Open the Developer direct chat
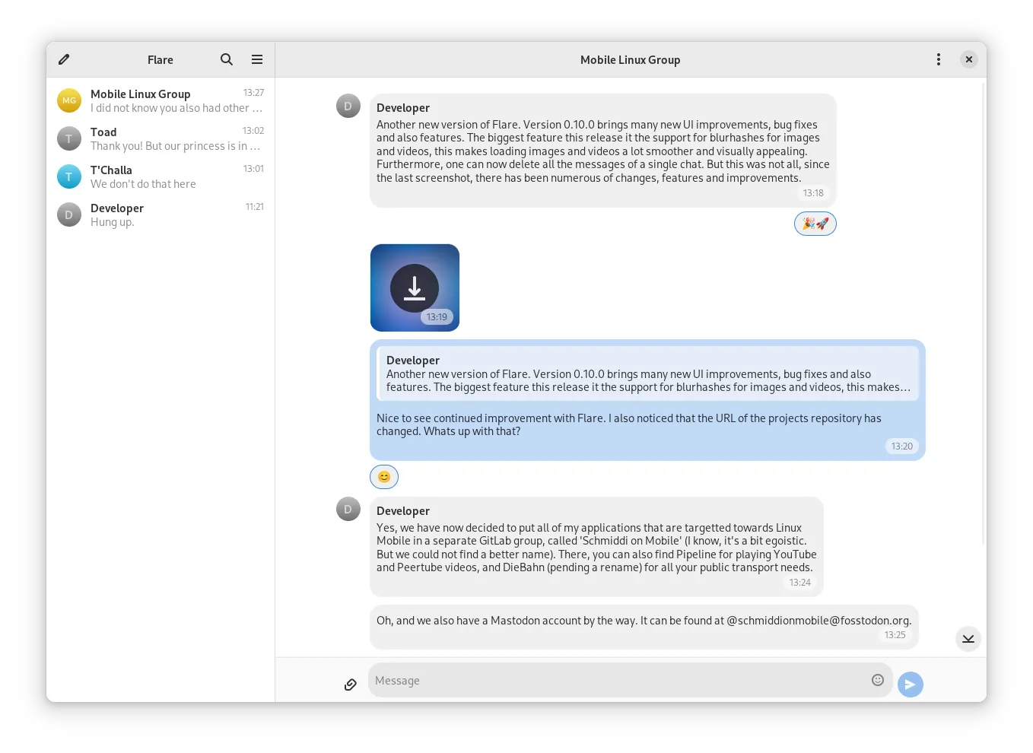1033x753 pixels. click(x=161, y=214)
